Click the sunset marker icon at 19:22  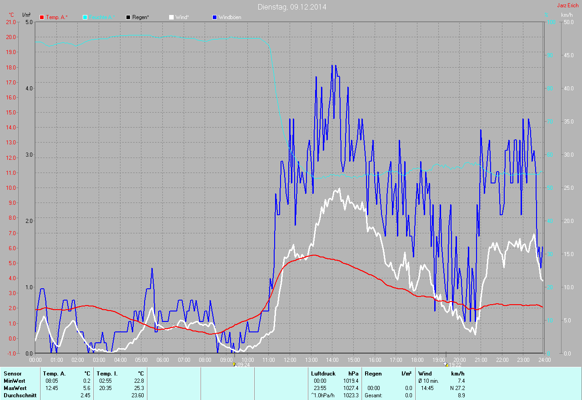click(x=446, y=364)
